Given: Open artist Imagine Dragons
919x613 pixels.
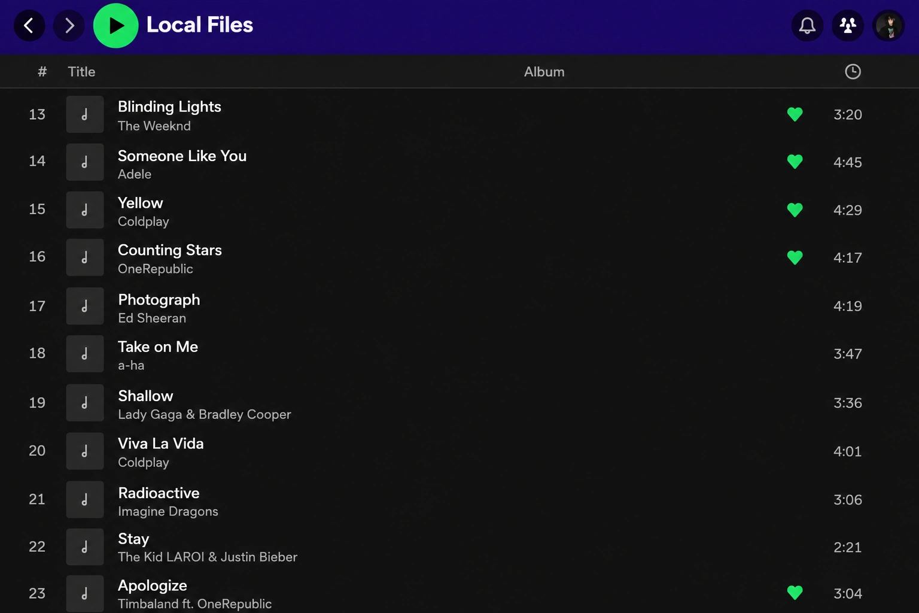Looking at the screenshot, I should click(x=168, y=511).
